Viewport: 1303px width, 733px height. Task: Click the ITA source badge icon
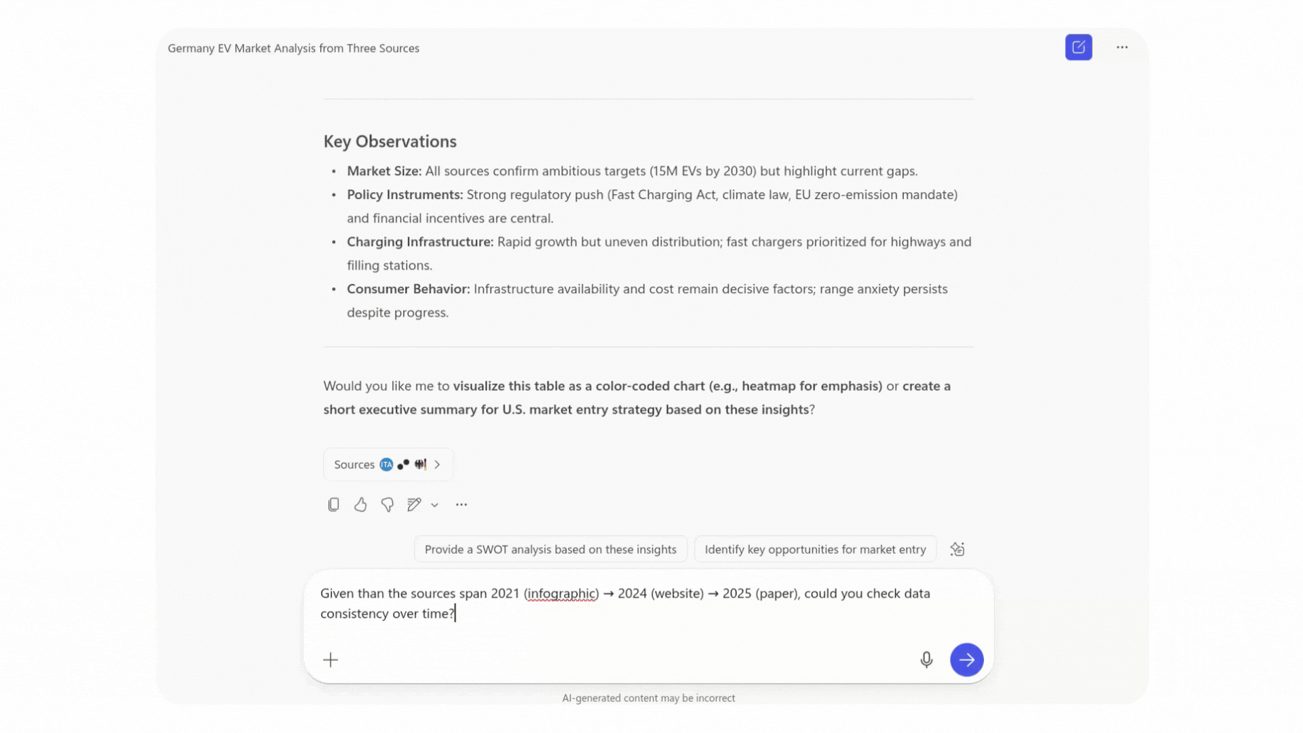click(386, 464)
